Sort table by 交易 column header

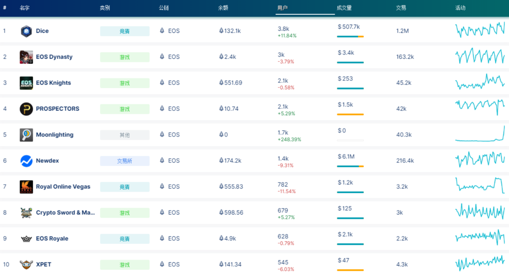(401, 8)
